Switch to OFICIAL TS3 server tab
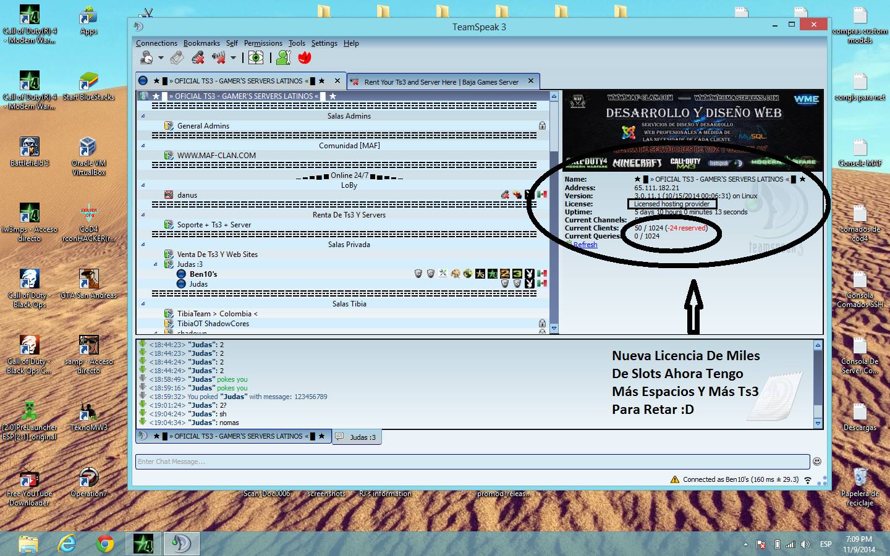 (x=241, y=81)
